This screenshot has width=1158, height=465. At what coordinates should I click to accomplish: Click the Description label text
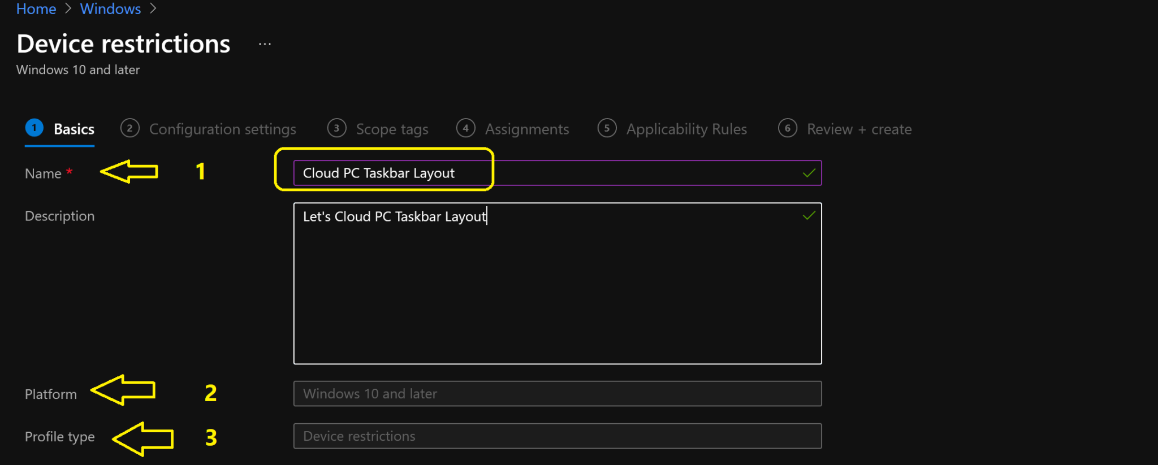(59, 216)
